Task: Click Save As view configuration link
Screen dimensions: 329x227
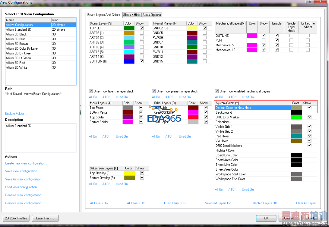Action: click(x=25, y=179)
